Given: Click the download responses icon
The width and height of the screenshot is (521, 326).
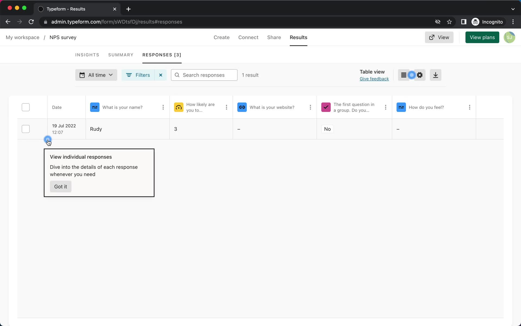Looking at the screenshot, I should coord(436,75).
